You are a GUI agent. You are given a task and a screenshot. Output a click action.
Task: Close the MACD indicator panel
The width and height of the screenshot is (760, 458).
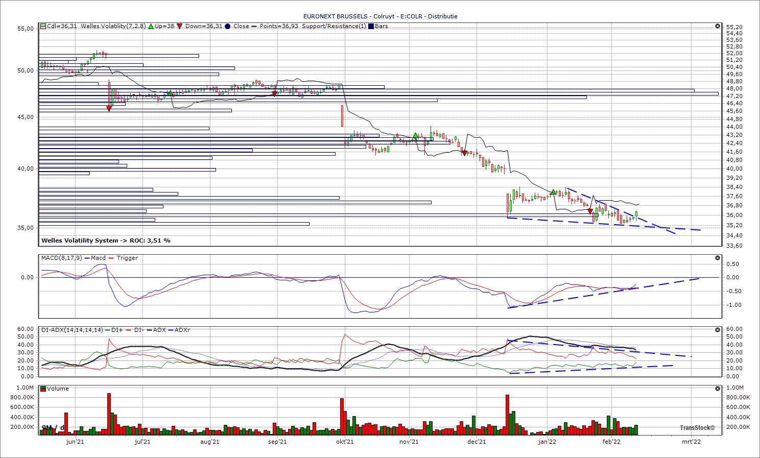[718, 258]
